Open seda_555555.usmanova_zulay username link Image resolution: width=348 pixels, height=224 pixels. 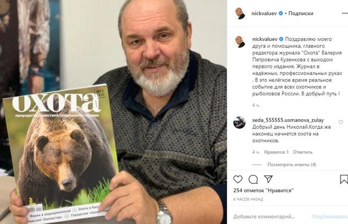288,120
